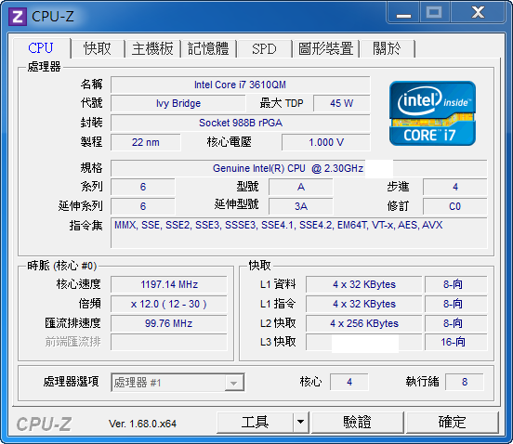Viewport: 513px width, 444px height.
Task: Click the 22 nm process value
Action: [146, 142]
